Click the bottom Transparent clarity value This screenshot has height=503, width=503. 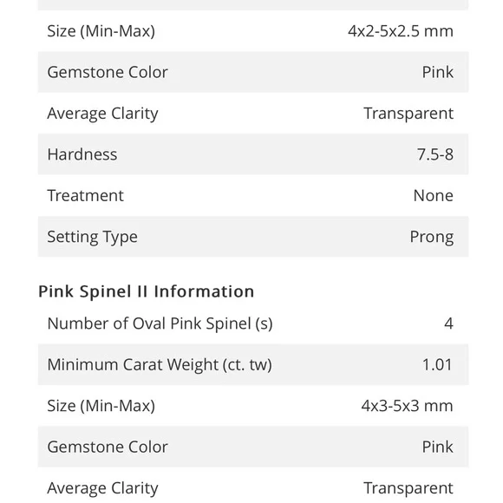[x=408, y=488]
